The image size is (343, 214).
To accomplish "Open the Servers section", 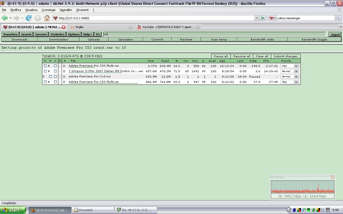I will click(x=41, y=34).
